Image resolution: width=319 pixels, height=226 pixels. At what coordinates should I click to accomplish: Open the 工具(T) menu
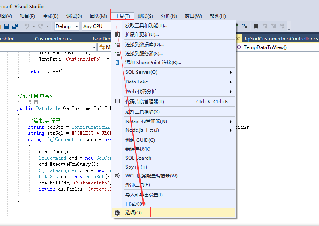pos(122,16)
